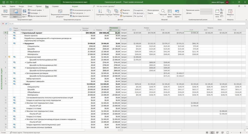Image resolution: width=248 pixels, height=134 pixels.
Task: Select the Использование задач view button
Action: click(15, 13)
